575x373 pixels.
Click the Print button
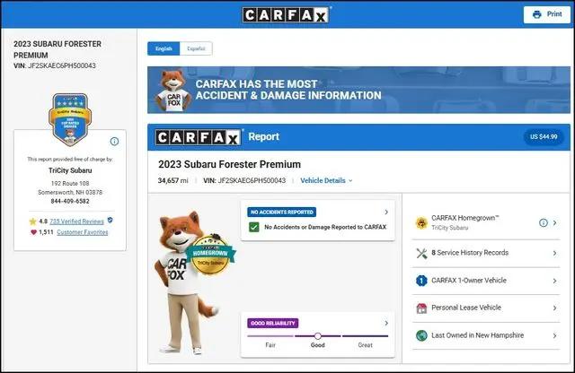tap(546, 14)
